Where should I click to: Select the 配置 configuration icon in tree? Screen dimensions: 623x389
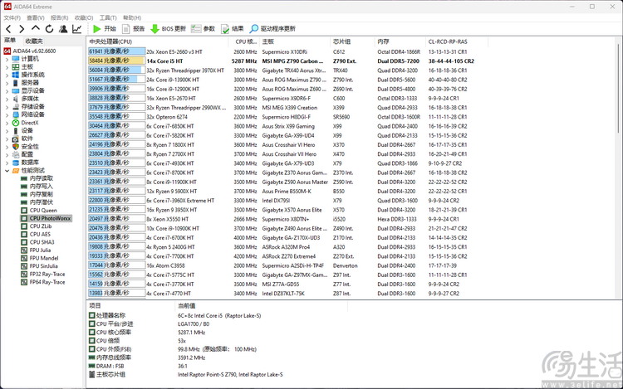(x=16, y=154)
